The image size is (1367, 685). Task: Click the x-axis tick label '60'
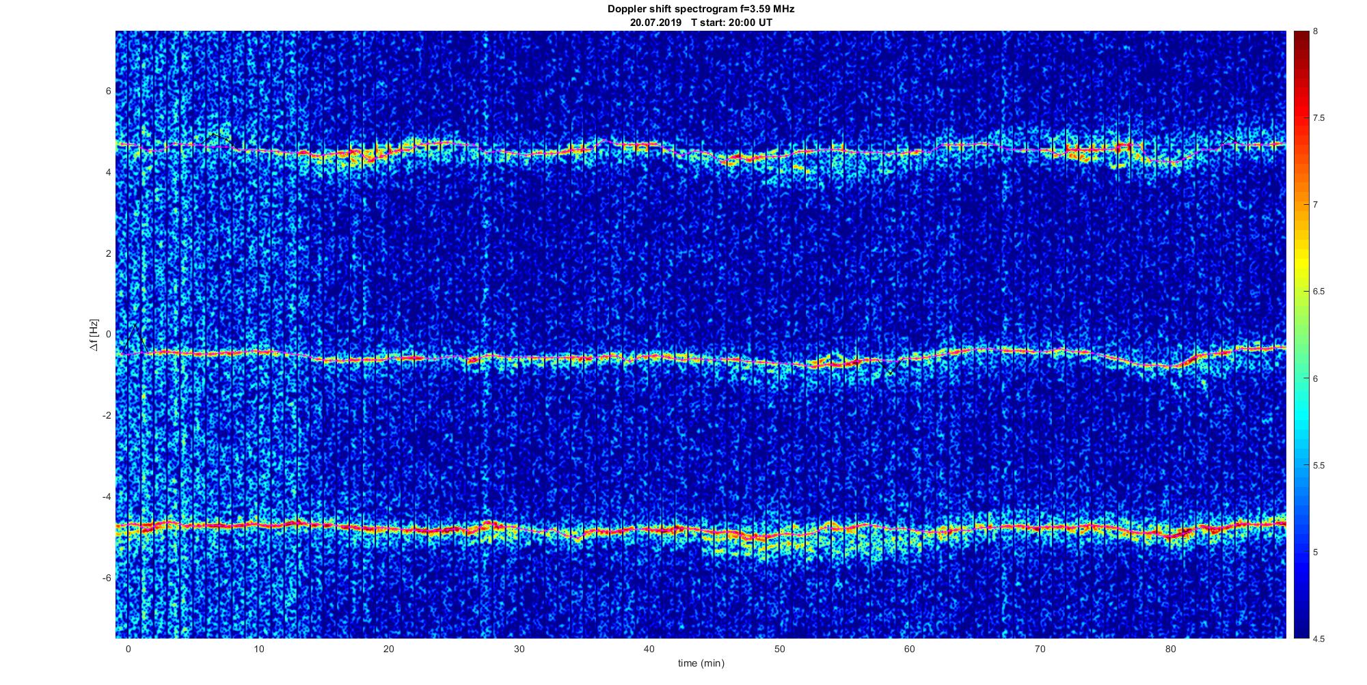click(x=910, y=649)
